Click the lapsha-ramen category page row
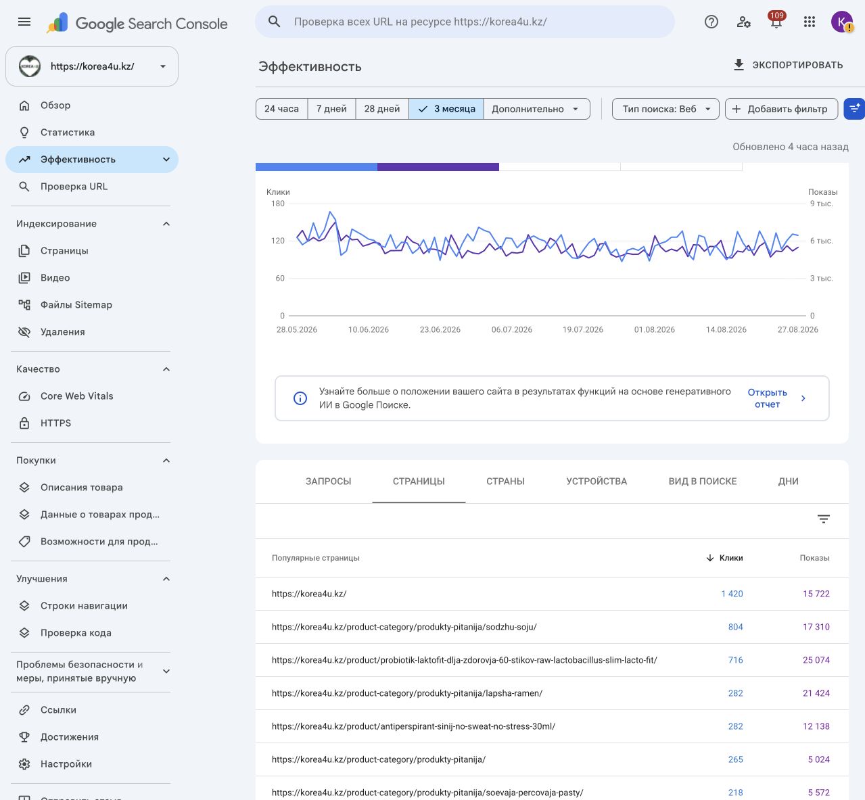The height and width of the screenshot is (800, 865). point(552,693)
